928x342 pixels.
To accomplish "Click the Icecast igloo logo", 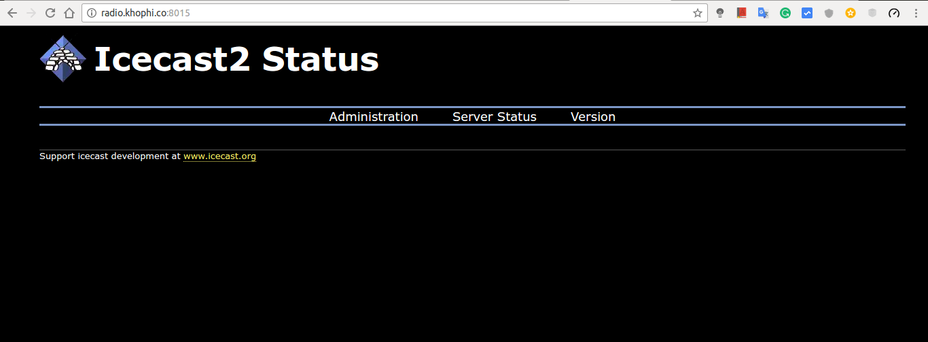I will (x=63, y=59).
